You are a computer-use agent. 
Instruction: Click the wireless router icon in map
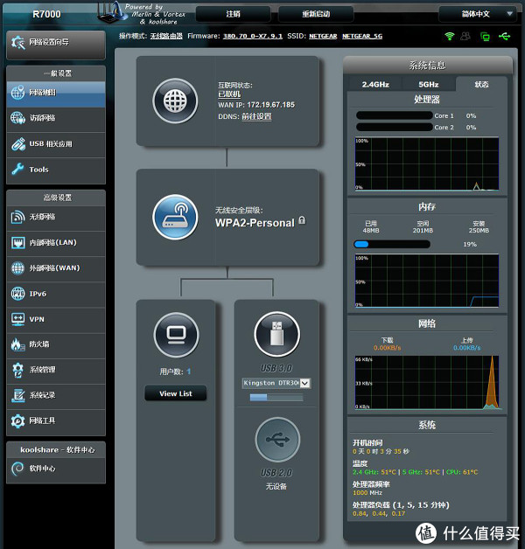175,217
